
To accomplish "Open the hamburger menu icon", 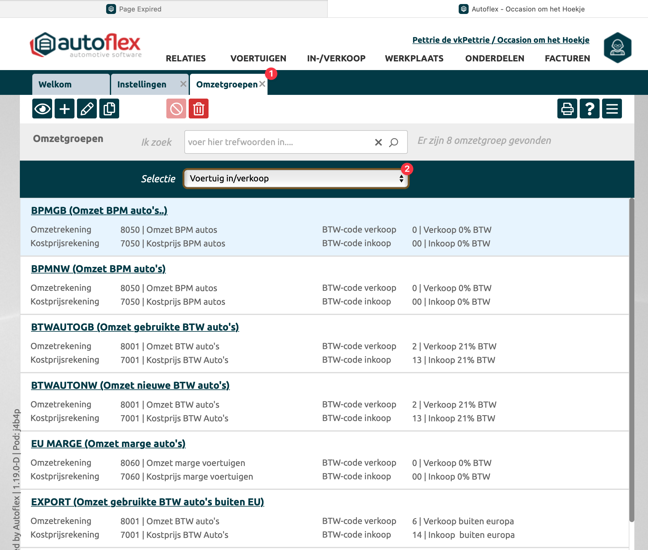I will pos(612,109).
